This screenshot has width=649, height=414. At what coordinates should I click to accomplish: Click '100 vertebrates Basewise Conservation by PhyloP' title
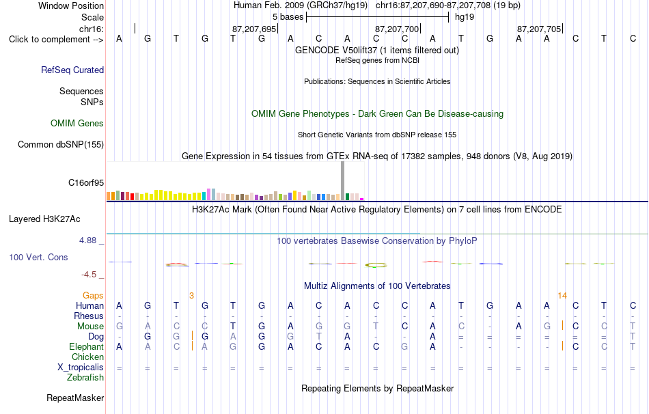pyautogui.click(x=377, y=241)
